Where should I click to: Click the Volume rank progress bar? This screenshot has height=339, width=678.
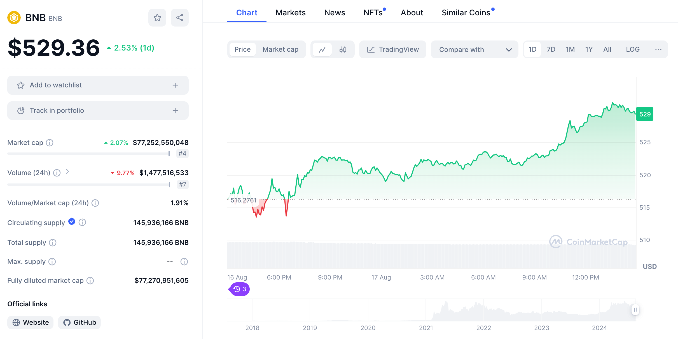[x=88, y=185]
